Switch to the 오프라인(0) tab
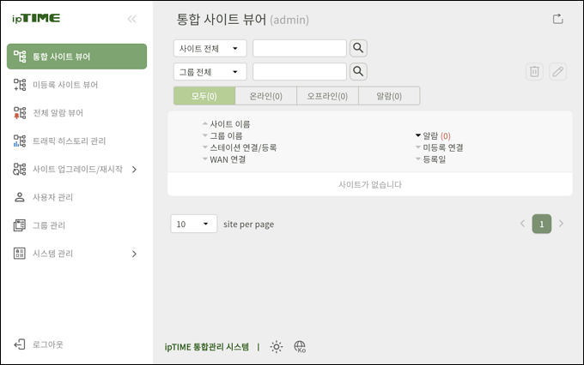This screenshot has width=584, height=365. click(x=327, y=96)
